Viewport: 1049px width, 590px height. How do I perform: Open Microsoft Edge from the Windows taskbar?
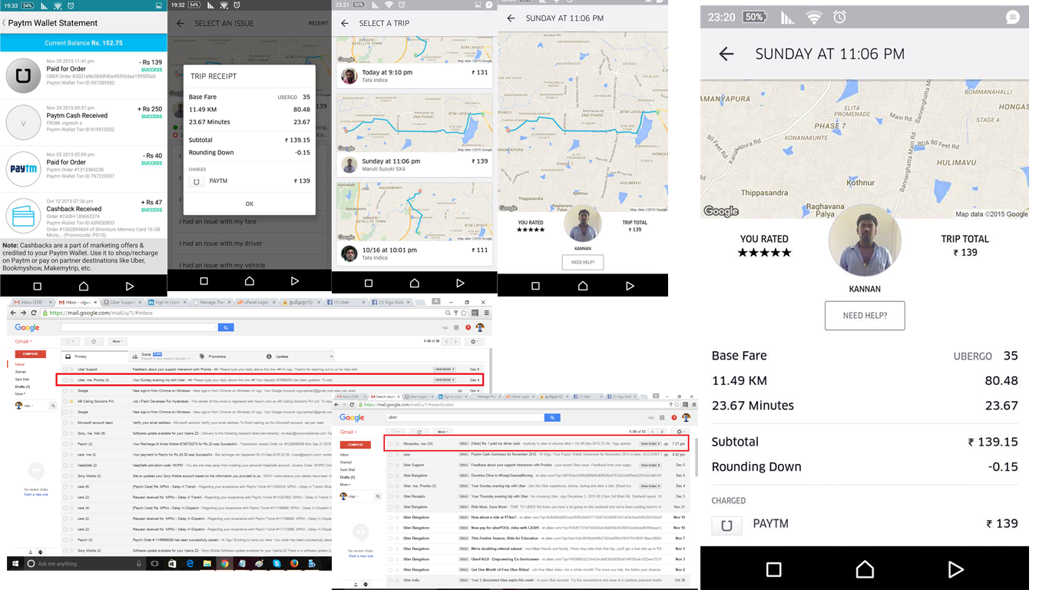tap(190, 563)
